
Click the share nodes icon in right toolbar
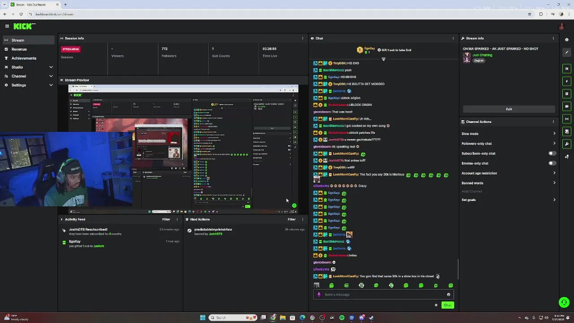567,157
